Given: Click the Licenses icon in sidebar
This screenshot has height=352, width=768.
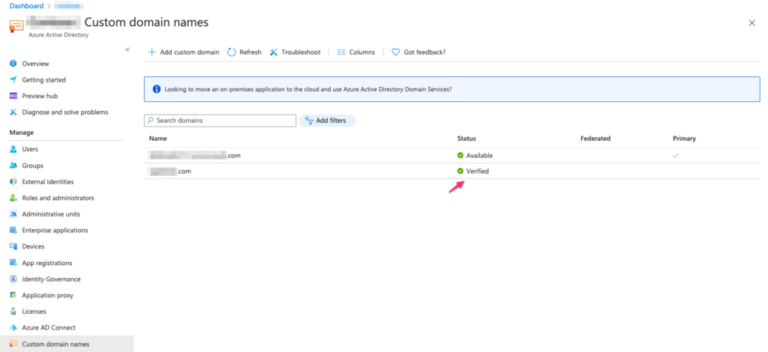Looking at the screenshot, I should (x=13, y=312).
